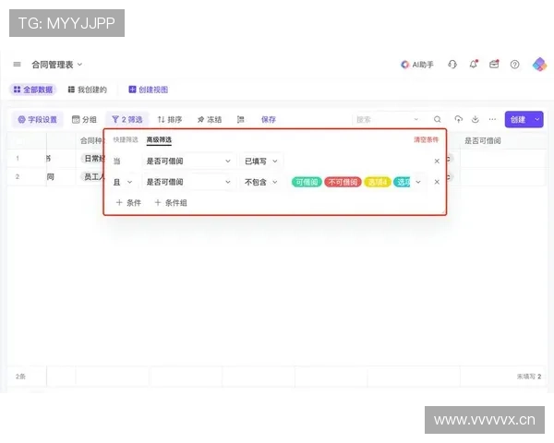Open the 冻结 freeze option
Screen dimensions: 554x443
[x=210, y=120]
